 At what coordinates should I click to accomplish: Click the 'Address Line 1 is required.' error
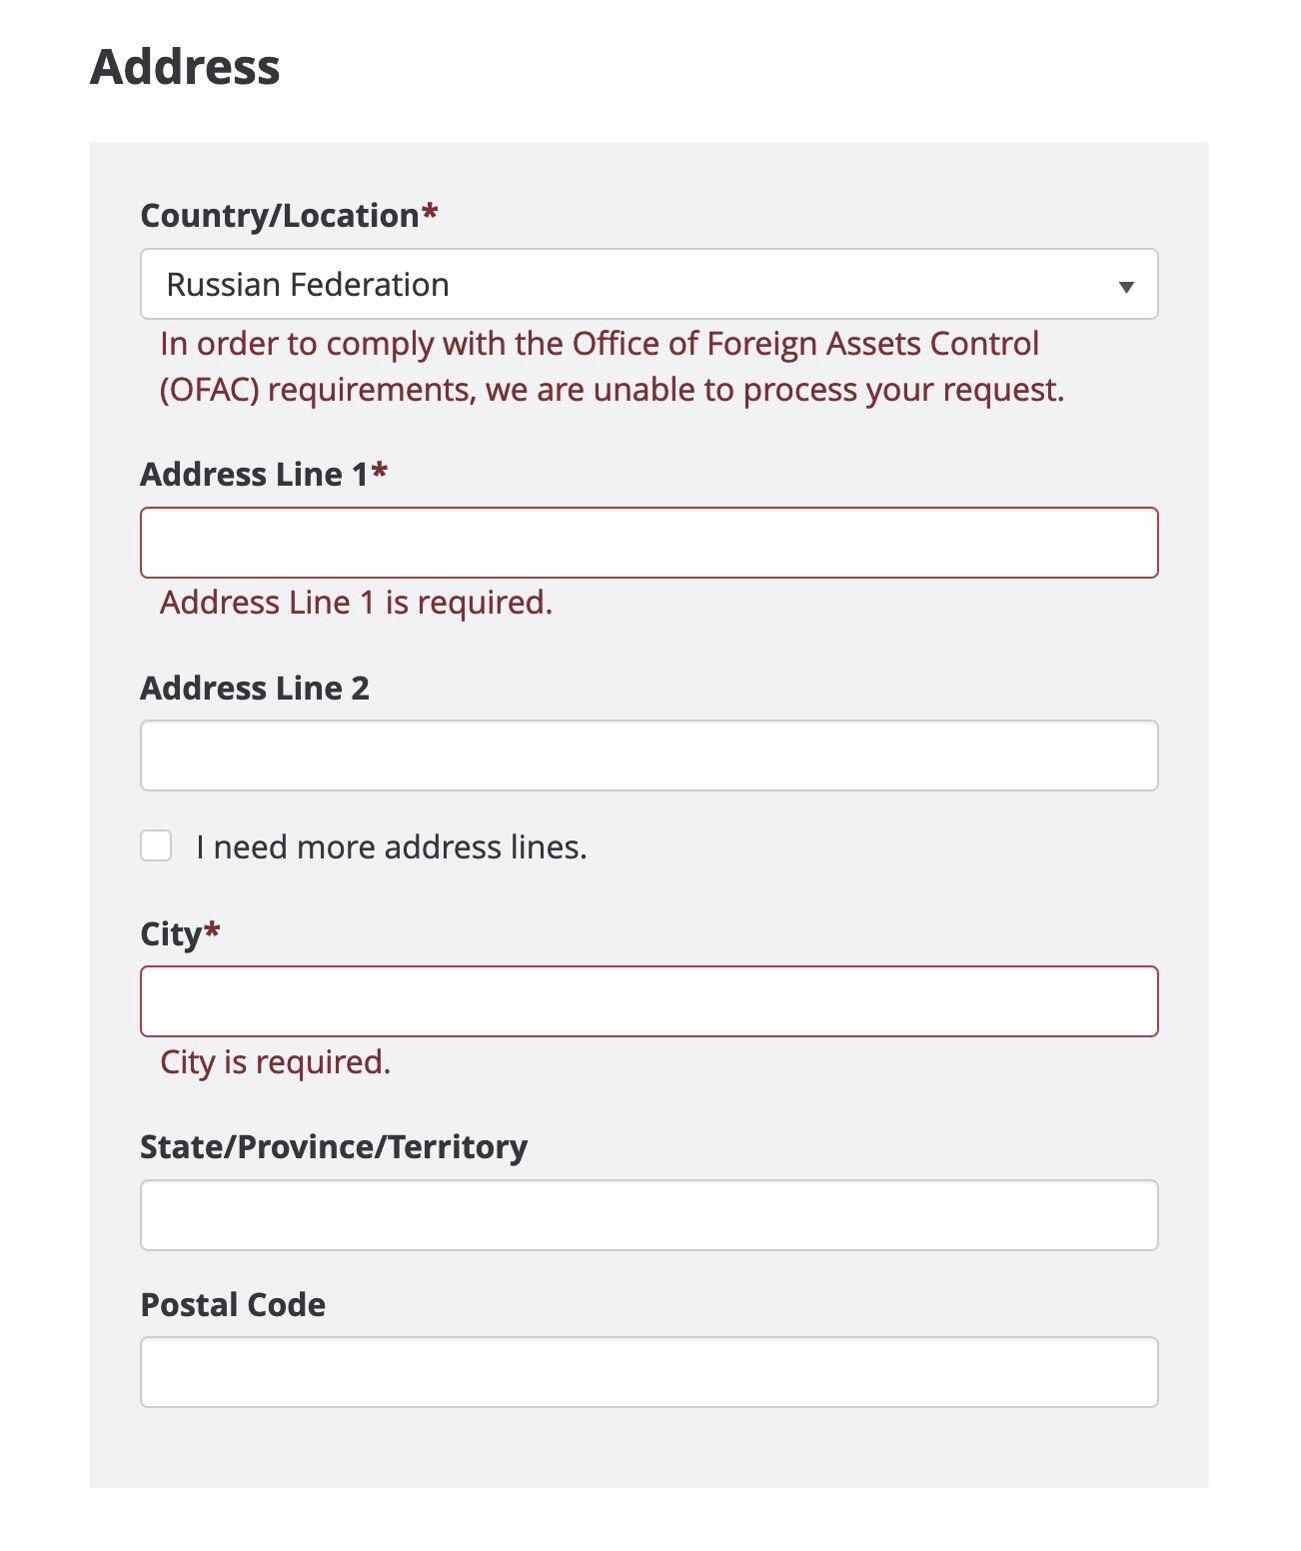[356, 603]
